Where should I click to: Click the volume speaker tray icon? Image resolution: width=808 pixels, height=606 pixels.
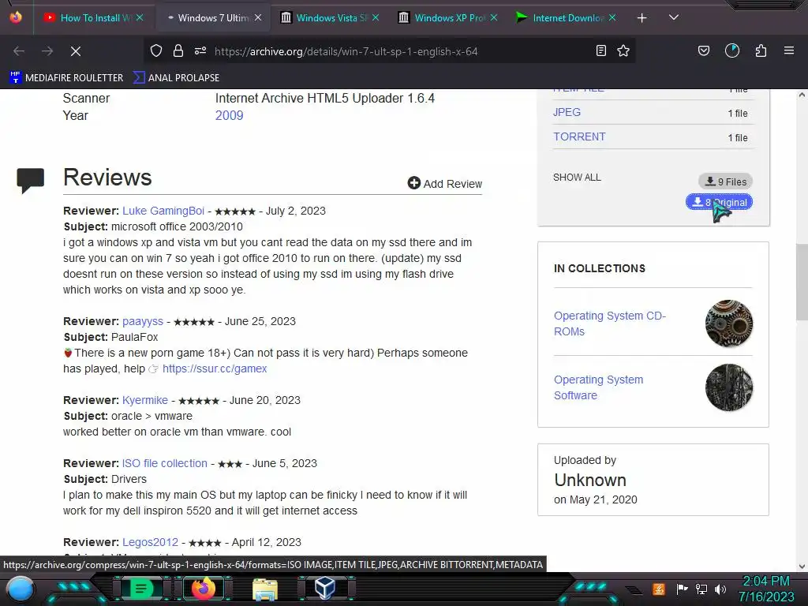pyautogui.click(x=720, y=589)
